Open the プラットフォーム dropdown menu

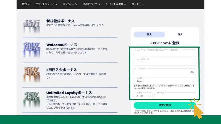[46, 4]
